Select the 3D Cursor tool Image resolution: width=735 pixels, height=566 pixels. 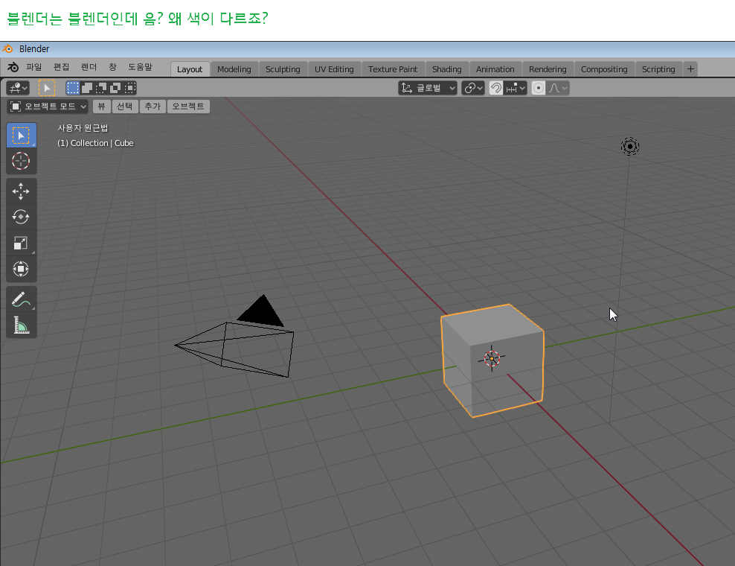pyautogui.click(x=21, y=161)
